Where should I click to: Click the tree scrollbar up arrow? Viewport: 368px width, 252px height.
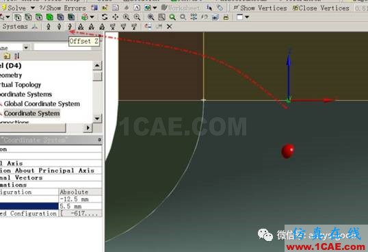97,66
